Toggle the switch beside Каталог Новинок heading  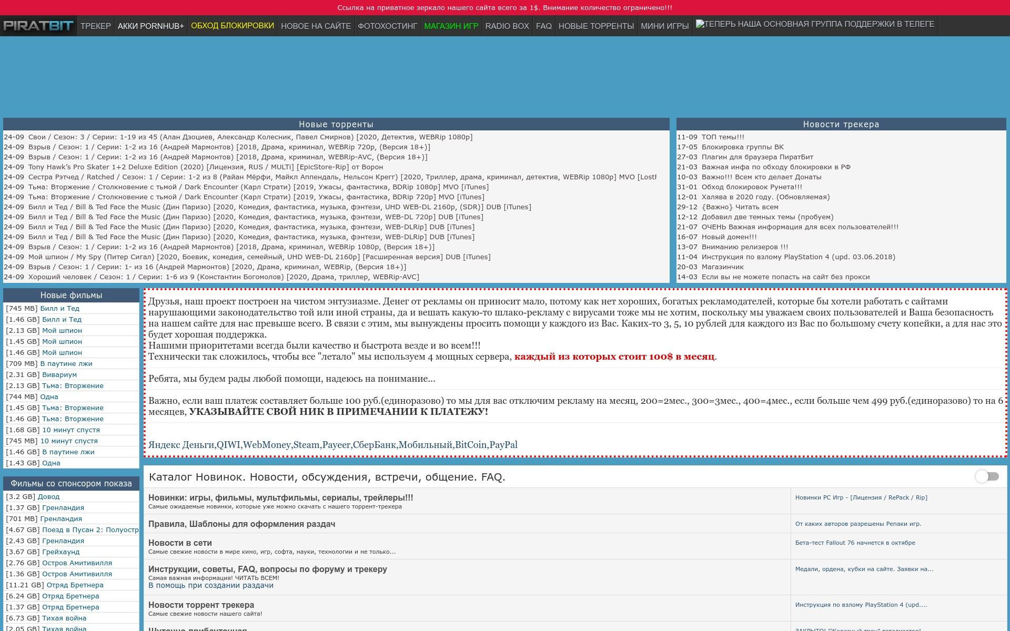click(x=987, y=476)
